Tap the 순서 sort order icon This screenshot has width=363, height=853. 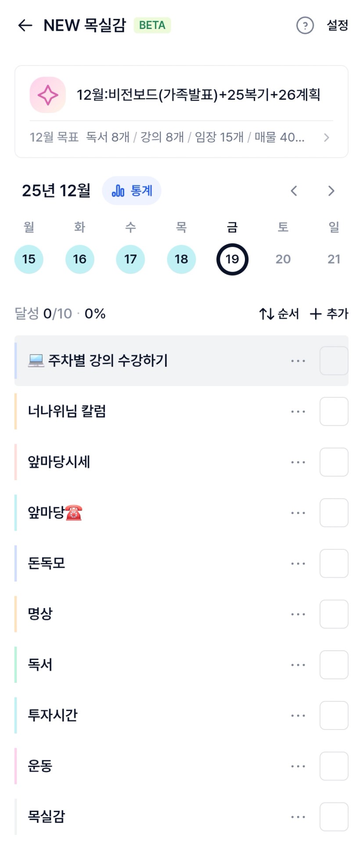[266, 314]
